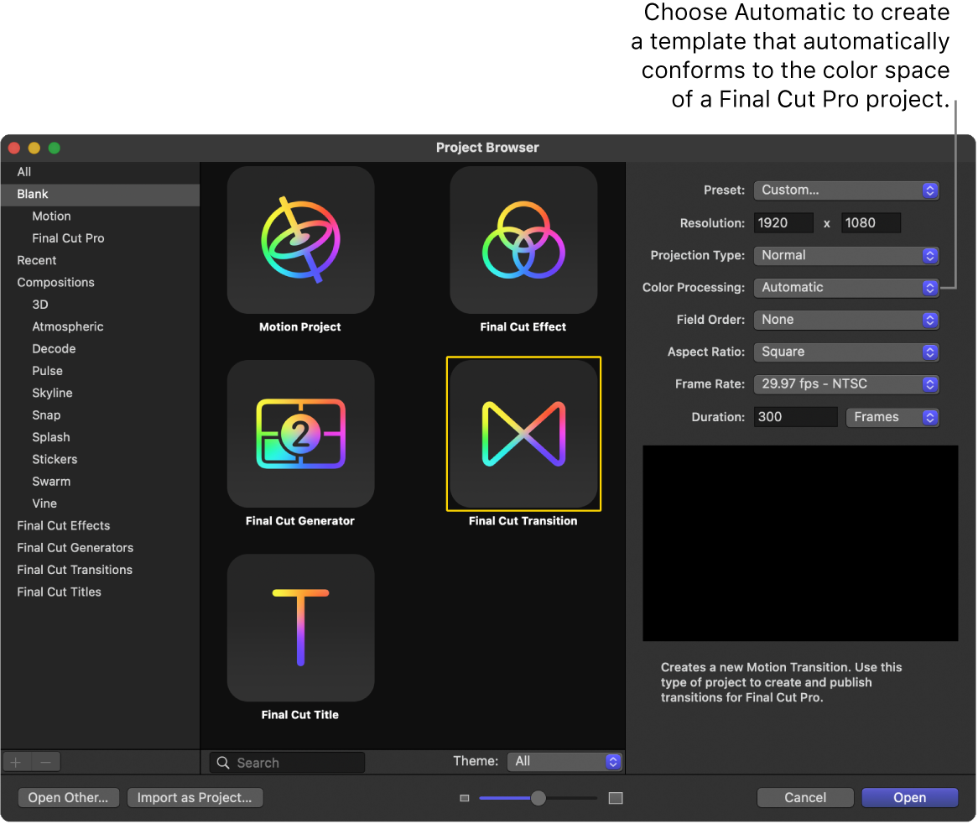
Task: Select the Final Cut Transition template icon
Action: (523, 434)
